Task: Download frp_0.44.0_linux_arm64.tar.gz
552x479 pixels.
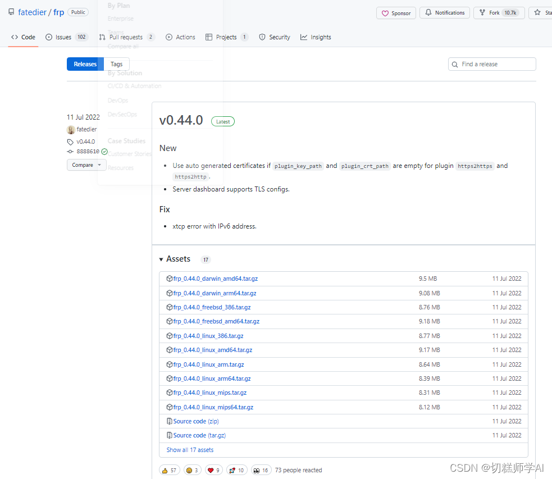Action: click(x=212, y=378)
